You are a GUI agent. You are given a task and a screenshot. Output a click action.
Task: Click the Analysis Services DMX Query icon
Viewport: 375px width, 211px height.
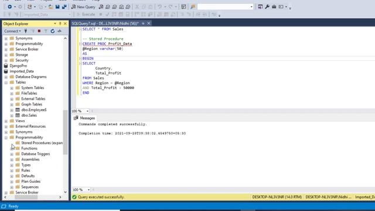[115, 7]
